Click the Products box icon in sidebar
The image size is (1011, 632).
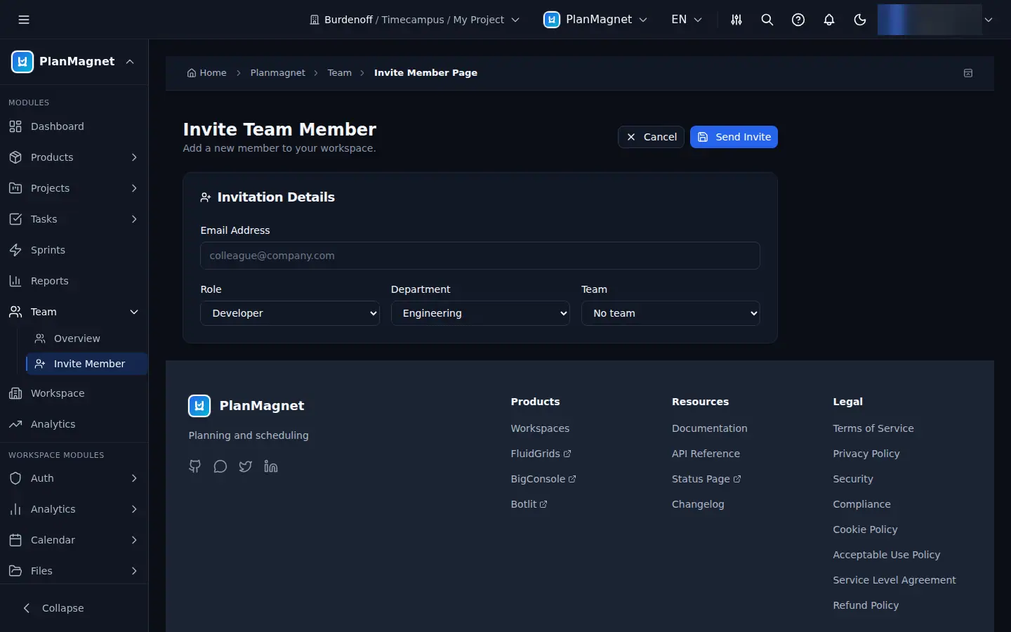(x=15, y=157)
